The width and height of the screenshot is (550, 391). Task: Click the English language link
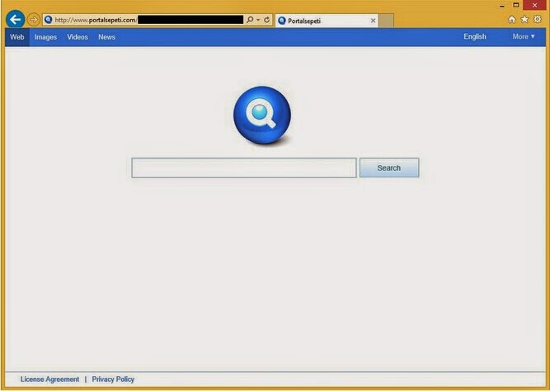tap(475, 36)
